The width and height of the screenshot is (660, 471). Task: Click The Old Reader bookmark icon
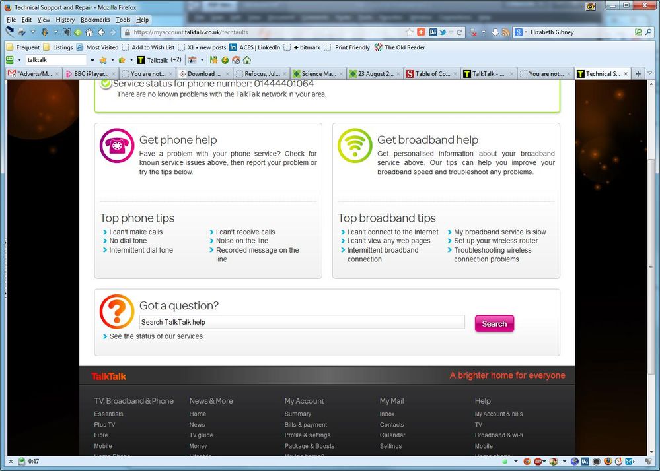(x=379, y=47)
